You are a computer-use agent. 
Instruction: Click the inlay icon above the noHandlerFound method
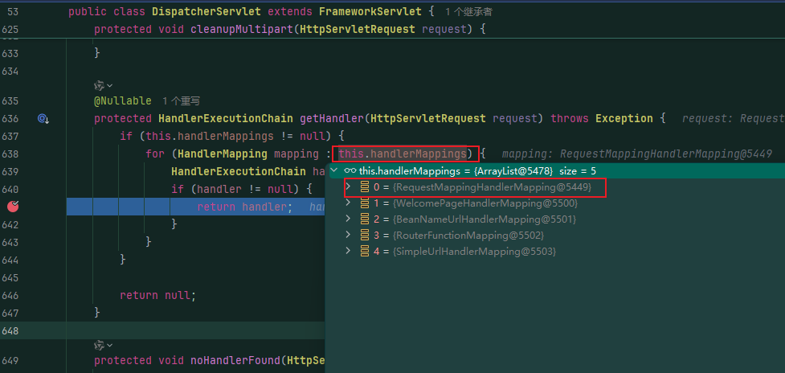(99, 345)
